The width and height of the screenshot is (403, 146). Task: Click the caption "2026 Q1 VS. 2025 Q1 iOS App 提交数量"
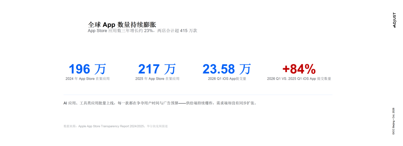tap(299, 79)
